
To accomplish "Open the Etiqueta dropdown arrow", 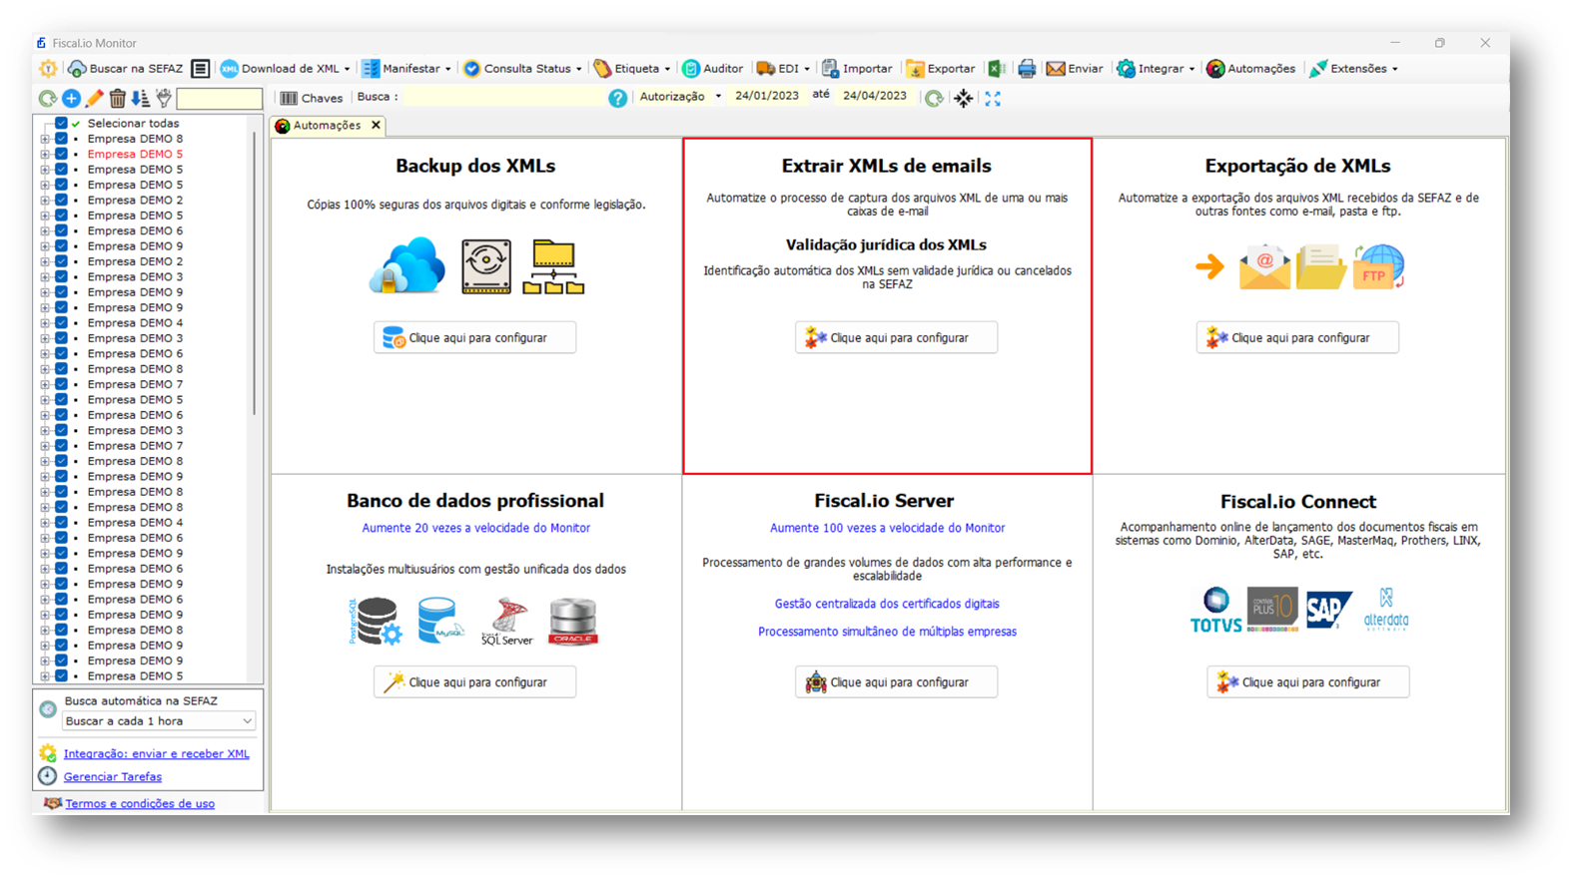I will [x=667, y=69].
